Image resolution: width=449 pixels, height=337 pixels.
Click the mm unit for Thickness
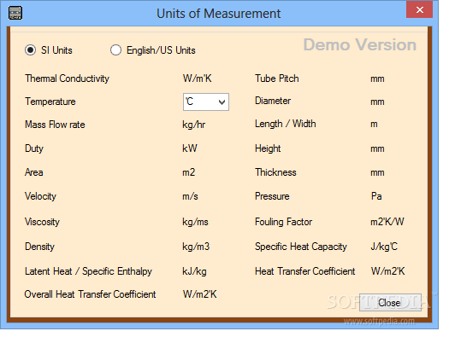point(377,173)
